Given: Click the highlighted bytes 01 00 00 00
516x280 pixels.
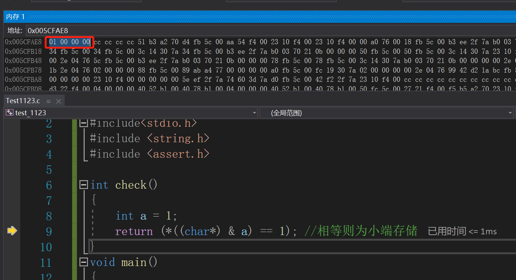Looking at the screenshot, I should coord(69,42).
